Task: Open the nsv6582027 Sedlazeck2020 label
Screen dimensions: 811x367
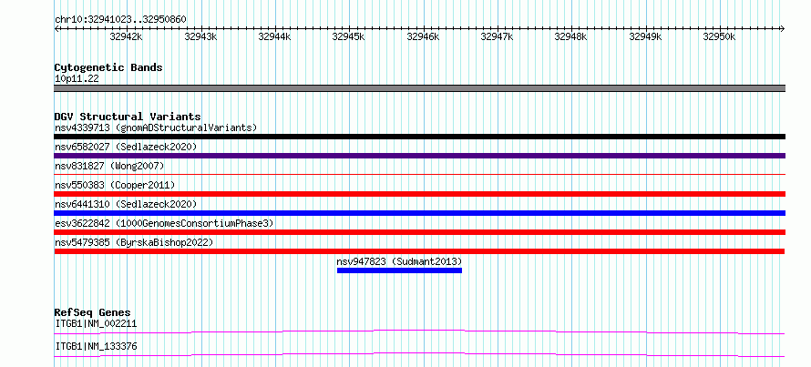Action: [126, 147]
